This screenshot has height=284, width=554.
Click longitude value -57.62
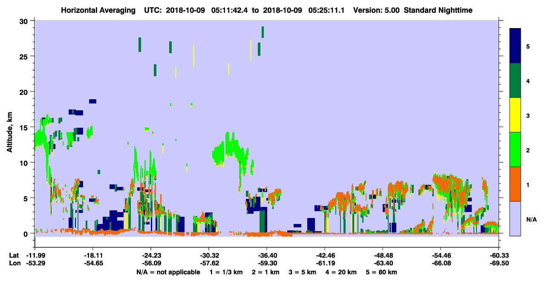tap(209, 263)
